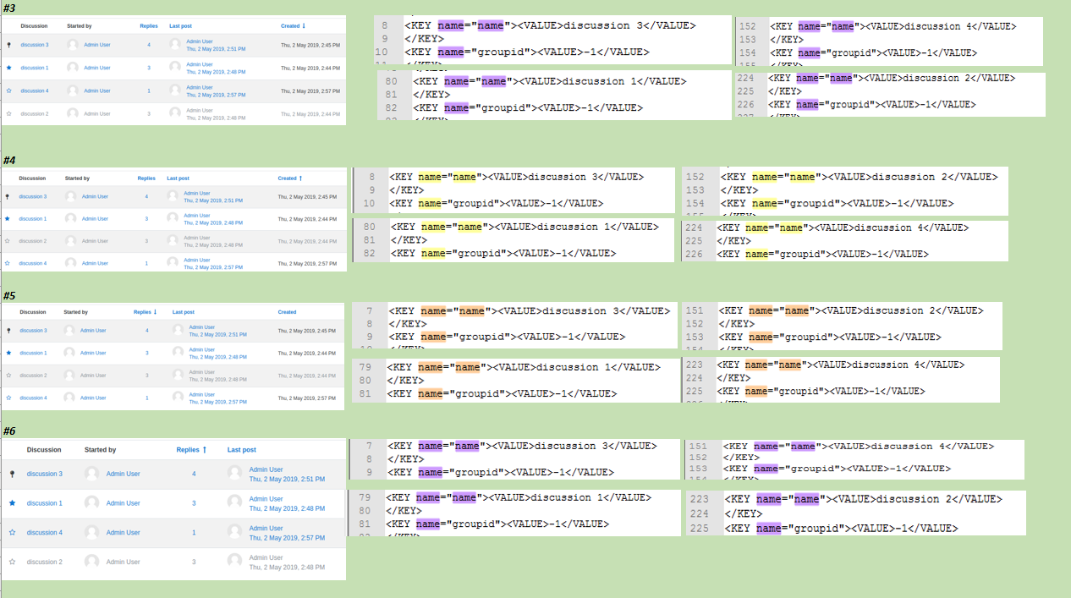The width and height of the screenshot is (1071, 598).
Task: Open the discussion 1 link in table #5
Action: click(34, 353)
